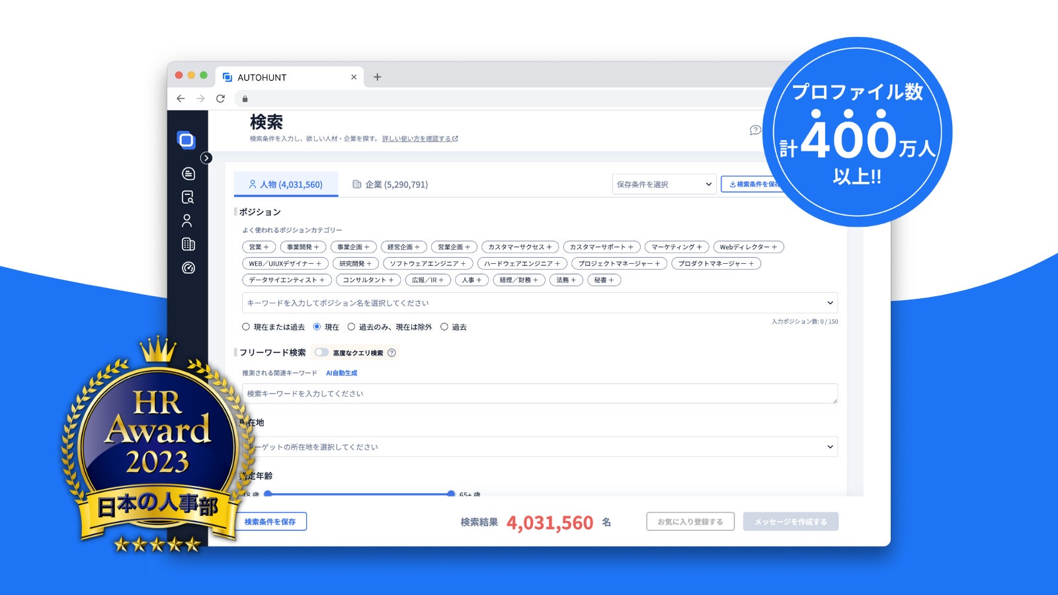
Task: Add the ソフトウェアエンジニア position tag
Action: click(x=428, y=264)
